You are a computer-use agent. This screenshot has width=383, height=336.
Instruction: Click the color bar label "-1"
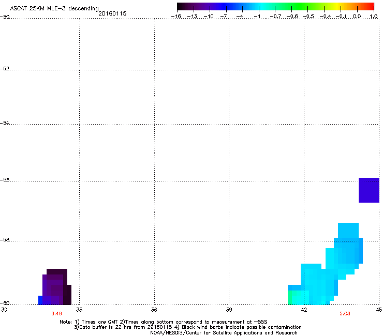[257, 17]
